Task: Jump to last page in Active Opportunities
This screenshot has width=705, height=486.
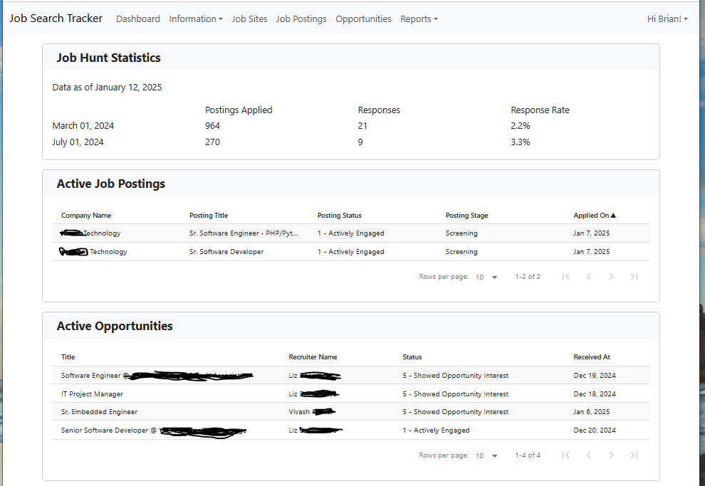Action: click(634, 455)
